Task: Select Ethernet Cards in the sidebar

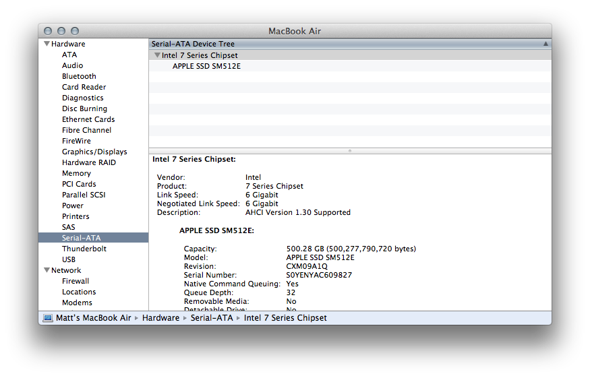Action: 88,119
